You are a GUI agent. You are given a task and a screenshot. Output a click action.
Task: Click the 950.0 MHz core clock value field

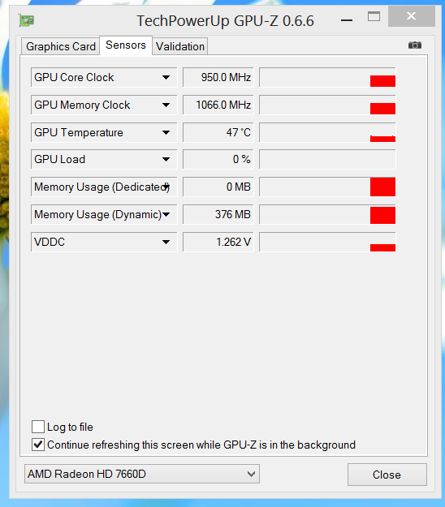[218, 77]
